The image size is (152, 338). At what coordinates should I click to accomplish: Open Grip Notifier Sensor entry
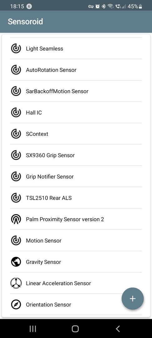coord(76,177)
